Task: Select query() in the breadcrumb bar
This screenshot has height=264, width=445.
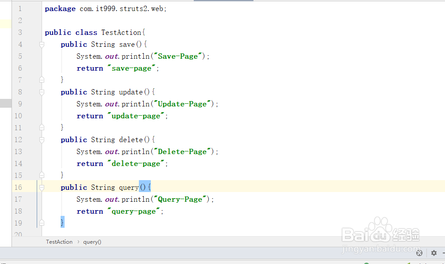Action: (x=92, y=242)
